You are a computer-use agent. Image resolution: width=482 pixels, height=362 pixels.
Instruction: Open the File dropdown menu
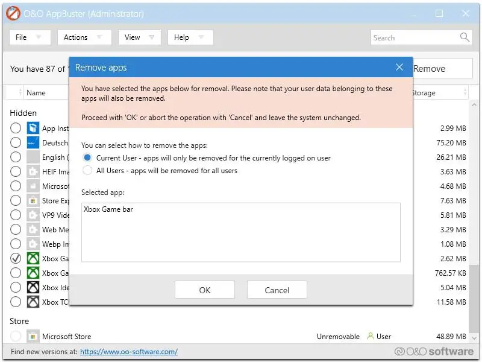30,37
